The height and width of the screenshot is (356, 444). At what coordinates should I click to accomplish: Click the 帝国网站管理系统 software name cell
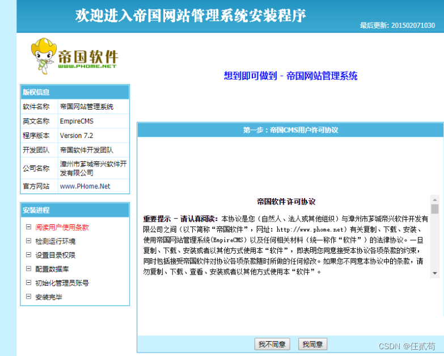pyautogui.click(x=94, y=107)
